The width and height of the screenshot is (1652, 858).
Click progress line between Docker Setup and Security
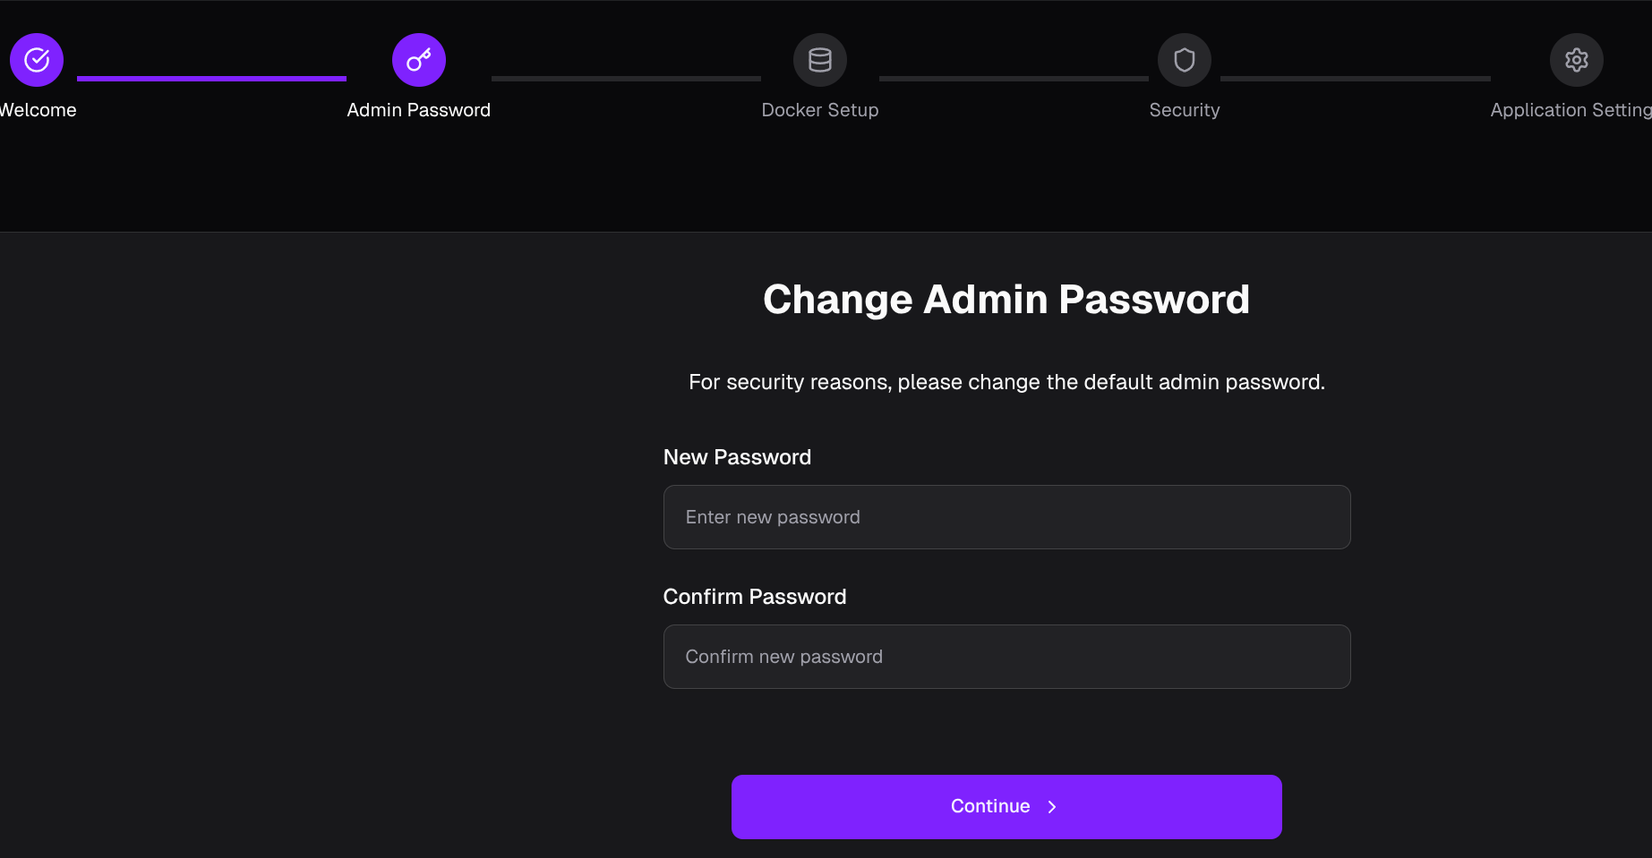pos(1014,79)
